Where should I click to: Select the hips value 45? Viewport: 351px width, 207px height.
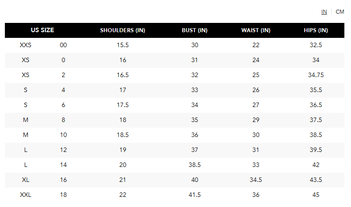pos(316,195)
